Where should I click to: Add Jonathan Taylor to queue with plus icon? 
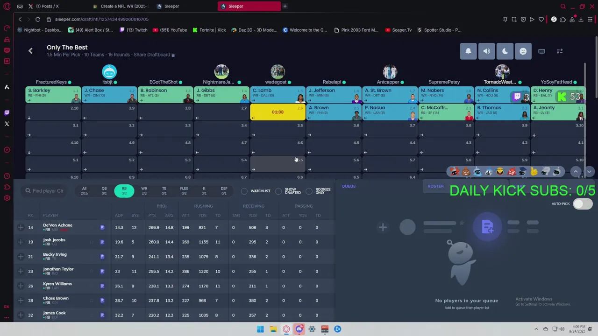coord(21,271)
